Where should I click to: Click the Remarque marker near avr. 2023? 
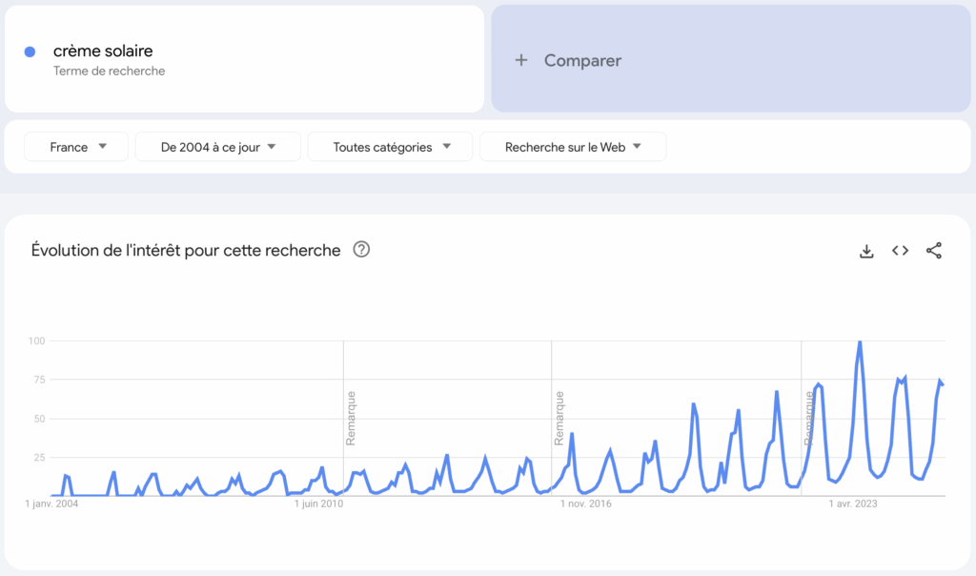click(808, 420)
